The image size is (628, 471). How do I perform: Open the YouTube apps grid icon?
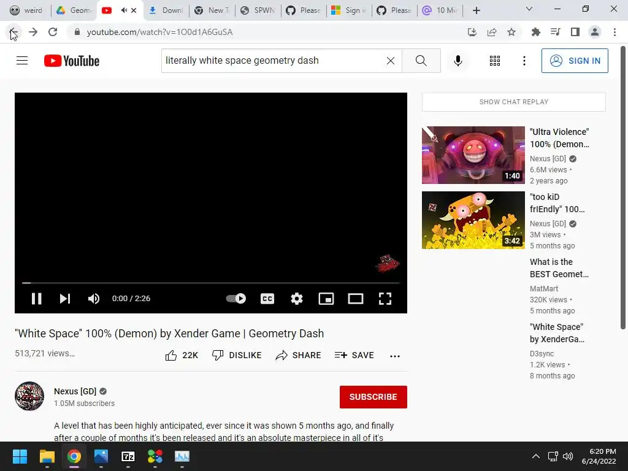495,61
